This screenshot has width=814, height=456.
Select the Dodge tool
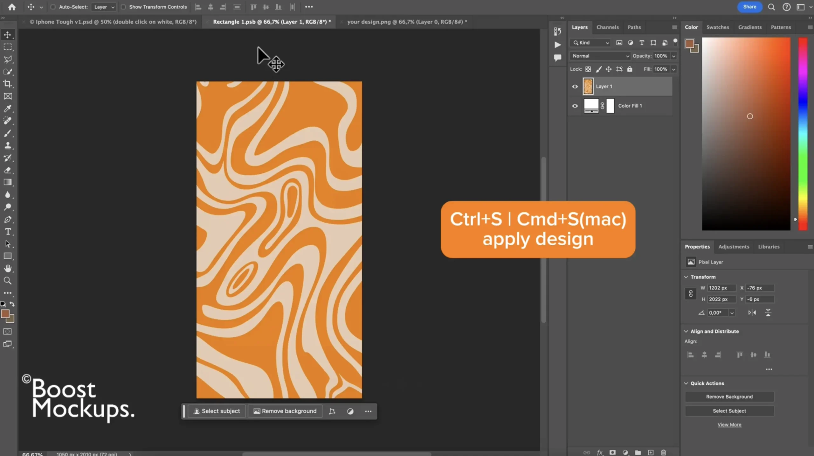[8, 207]
